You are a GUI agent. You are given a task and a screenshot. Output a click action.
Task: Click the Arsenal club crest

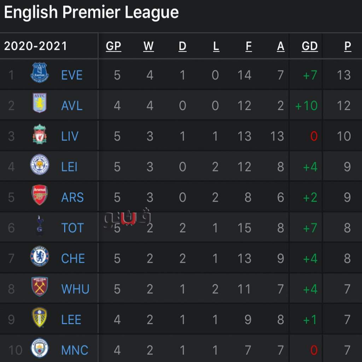(40, 195)
